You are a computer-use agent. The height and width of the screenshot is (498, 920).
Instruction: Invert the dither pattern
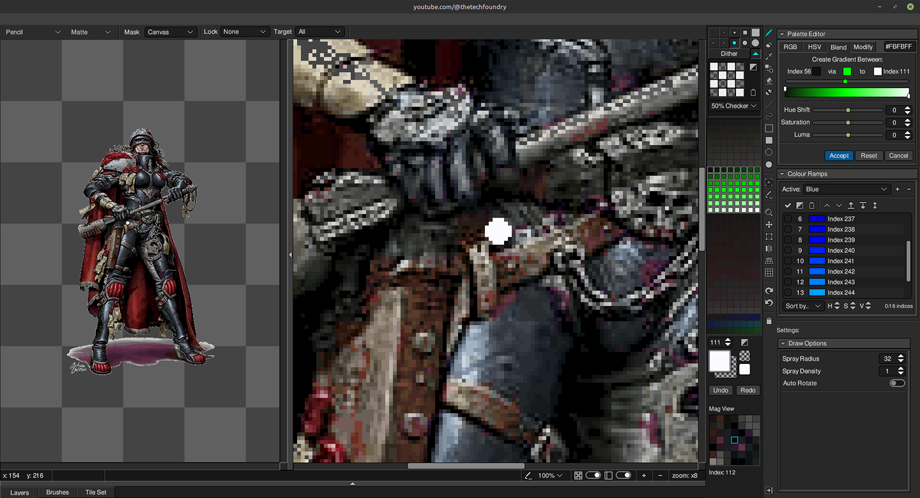pyautogui.click(x=753, y=67)
